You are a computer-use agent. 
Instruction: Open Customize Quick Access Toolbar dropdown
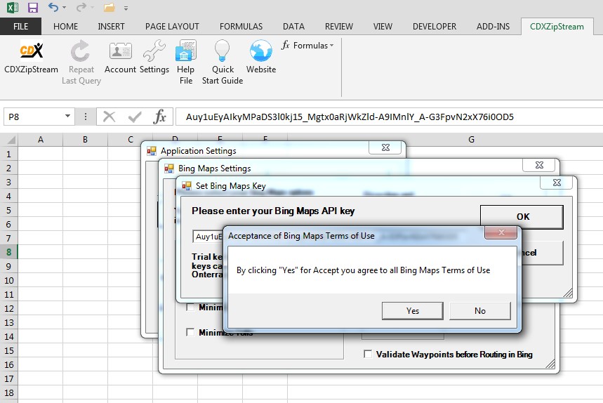126,8
